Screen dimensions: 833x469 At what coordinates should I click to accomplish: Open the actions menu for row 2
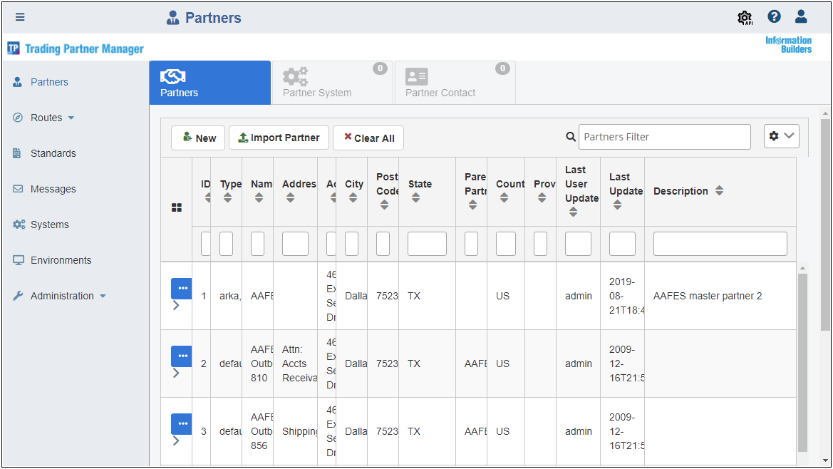182,356
